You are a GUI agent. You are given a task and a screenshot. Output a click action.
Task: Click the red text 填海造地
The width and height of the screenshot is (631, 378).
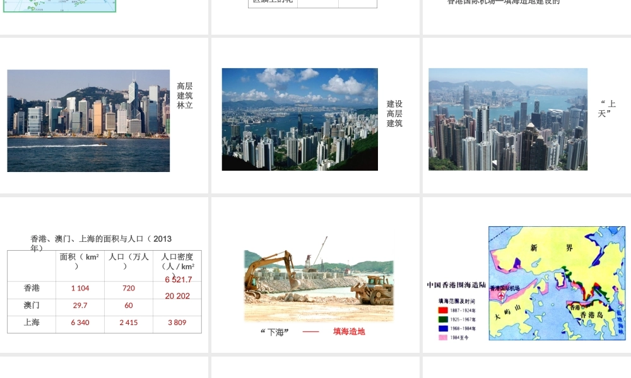tap(349, 331)
